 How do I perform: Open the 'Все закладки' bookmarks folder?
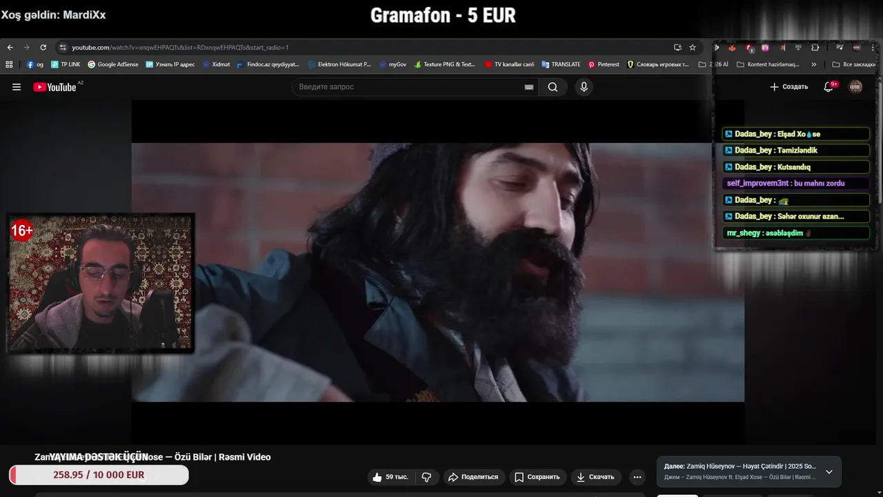854,64
